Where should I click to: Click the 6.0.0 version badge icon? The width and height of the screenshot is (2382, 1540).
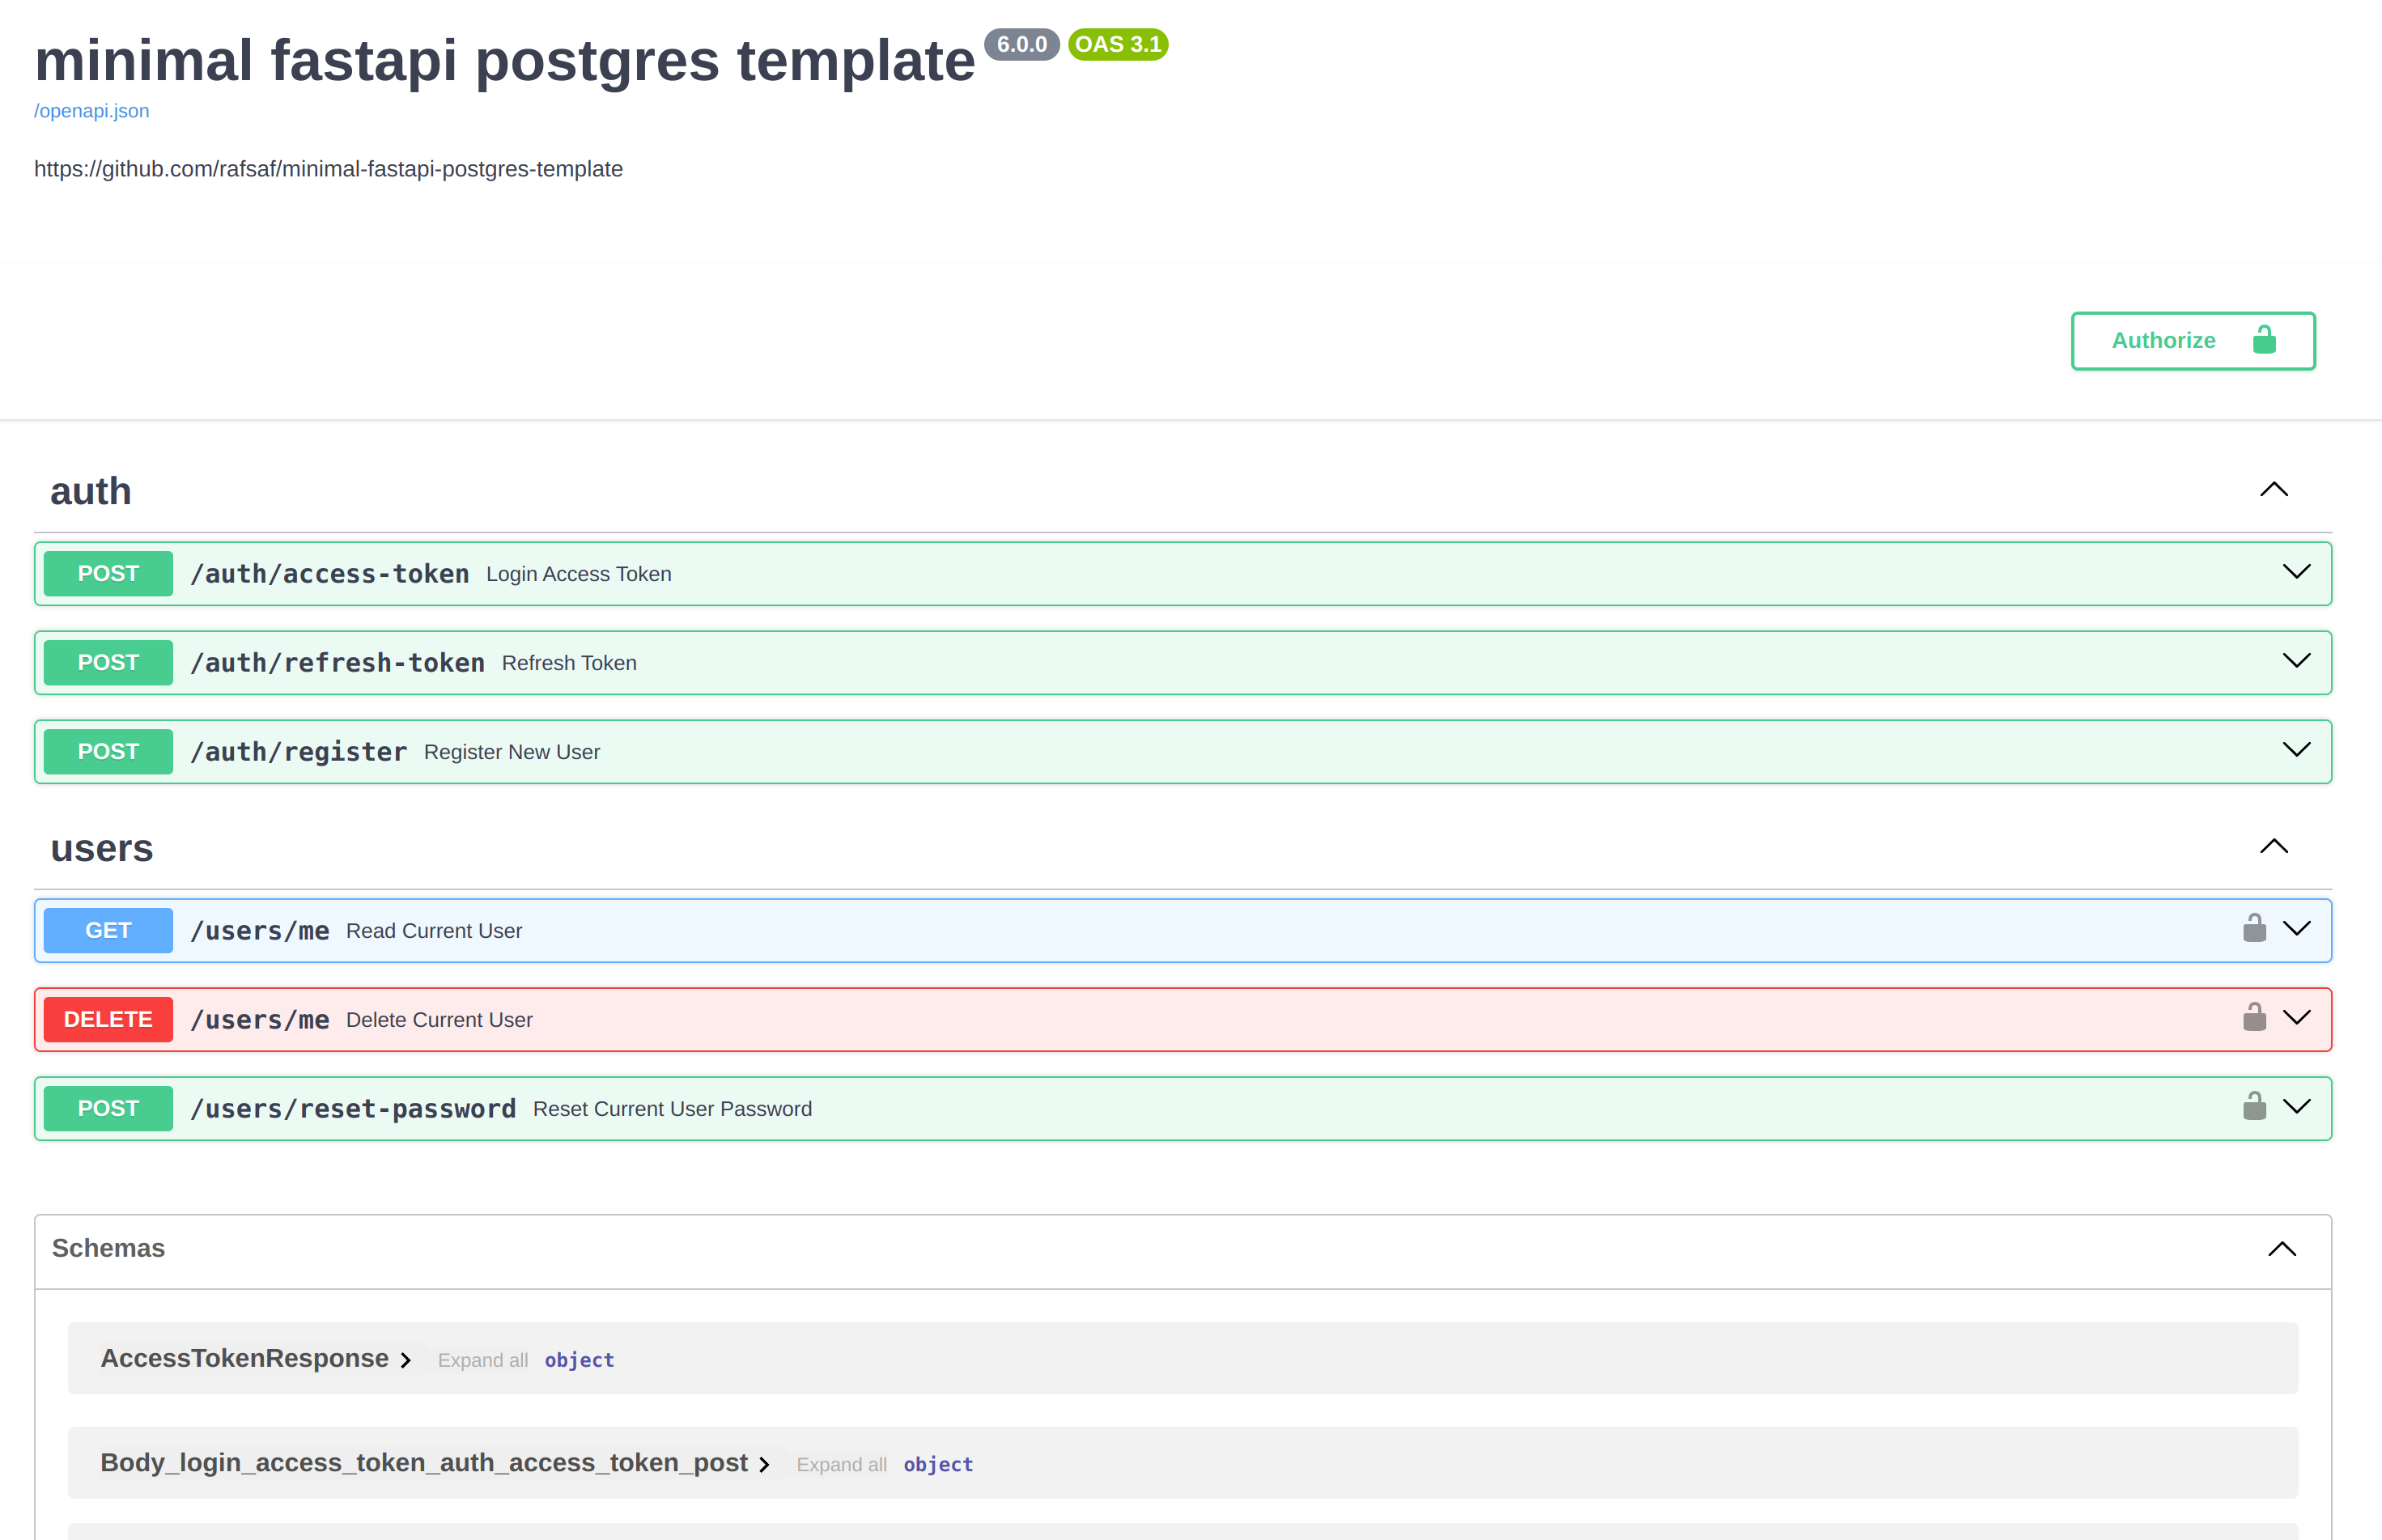pos(1022,44)
